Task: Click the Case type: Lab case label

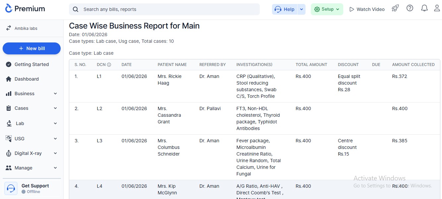Action: click(x=91, y=53)
